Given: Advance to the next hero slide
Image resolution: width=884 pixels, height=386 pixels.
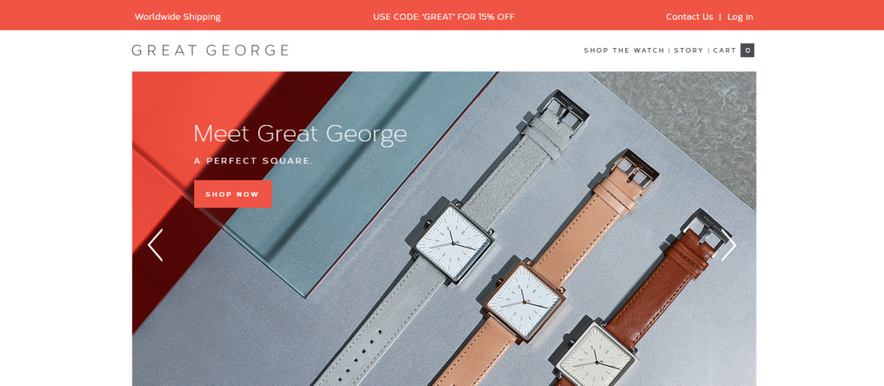Looking at the screenshot, I should click(x=728, y=245).
